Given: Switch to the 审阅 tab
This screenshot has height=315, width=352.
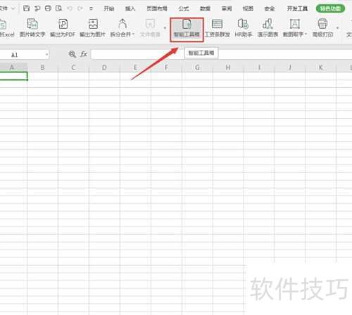Looking at the screenshot, I should pyautogui.click(x=227, y=8).
